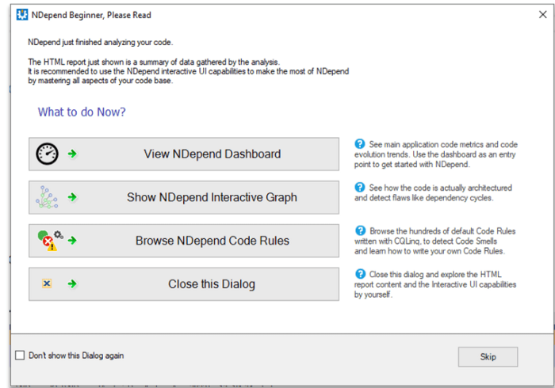The width and height of the screenshot is (555, 388).
Task: Click the dashboard gauge icon
Action: 47,154
